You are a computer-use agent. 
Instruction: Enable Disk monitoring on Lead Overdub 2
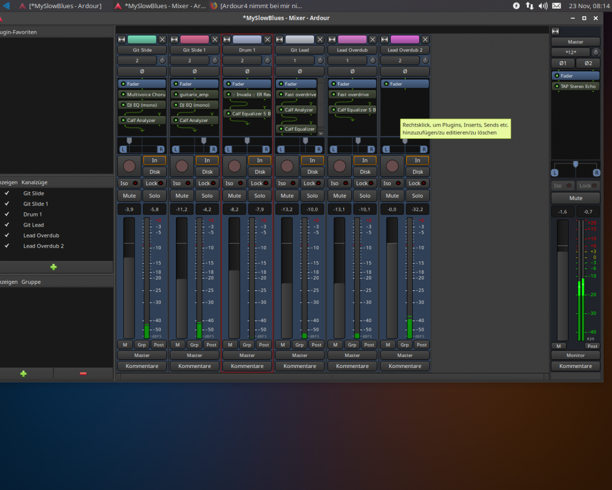point(418,171)
